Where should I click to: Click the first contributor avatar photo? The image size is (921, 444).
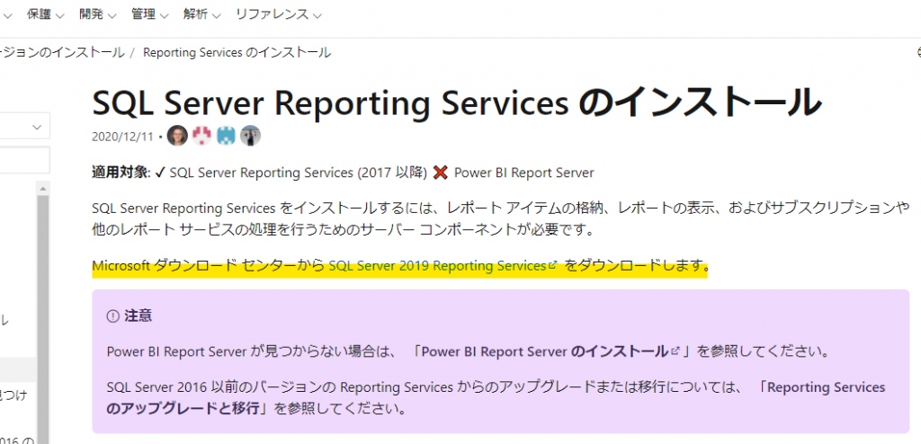pos(177,136)
